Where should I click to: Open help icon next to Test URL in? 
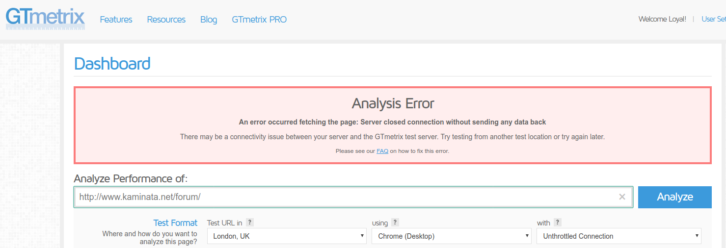[250, 222]
